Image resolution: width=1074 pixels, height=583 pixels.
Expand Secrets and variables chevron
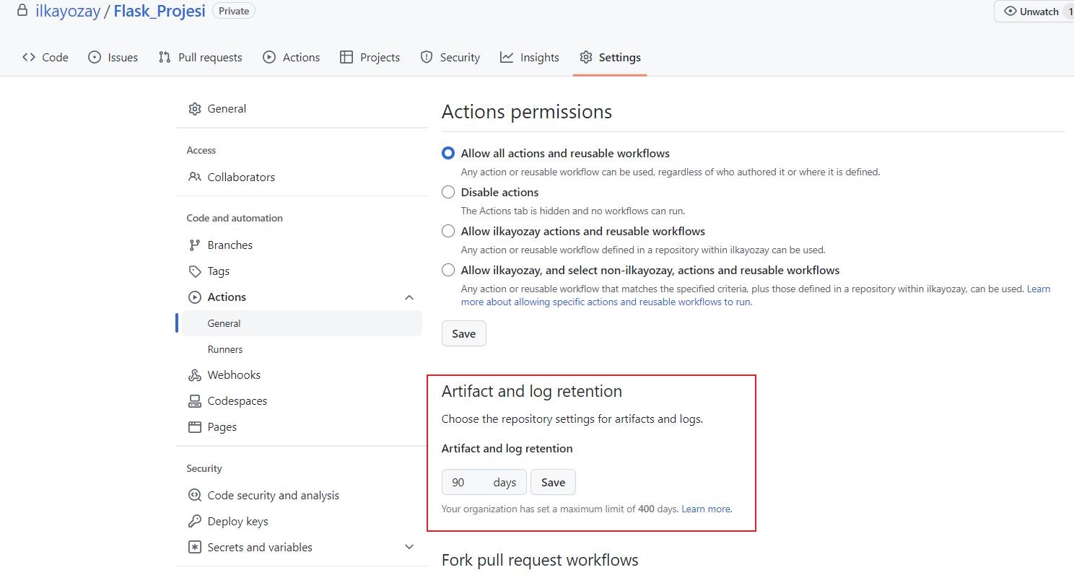coord(409,548)
